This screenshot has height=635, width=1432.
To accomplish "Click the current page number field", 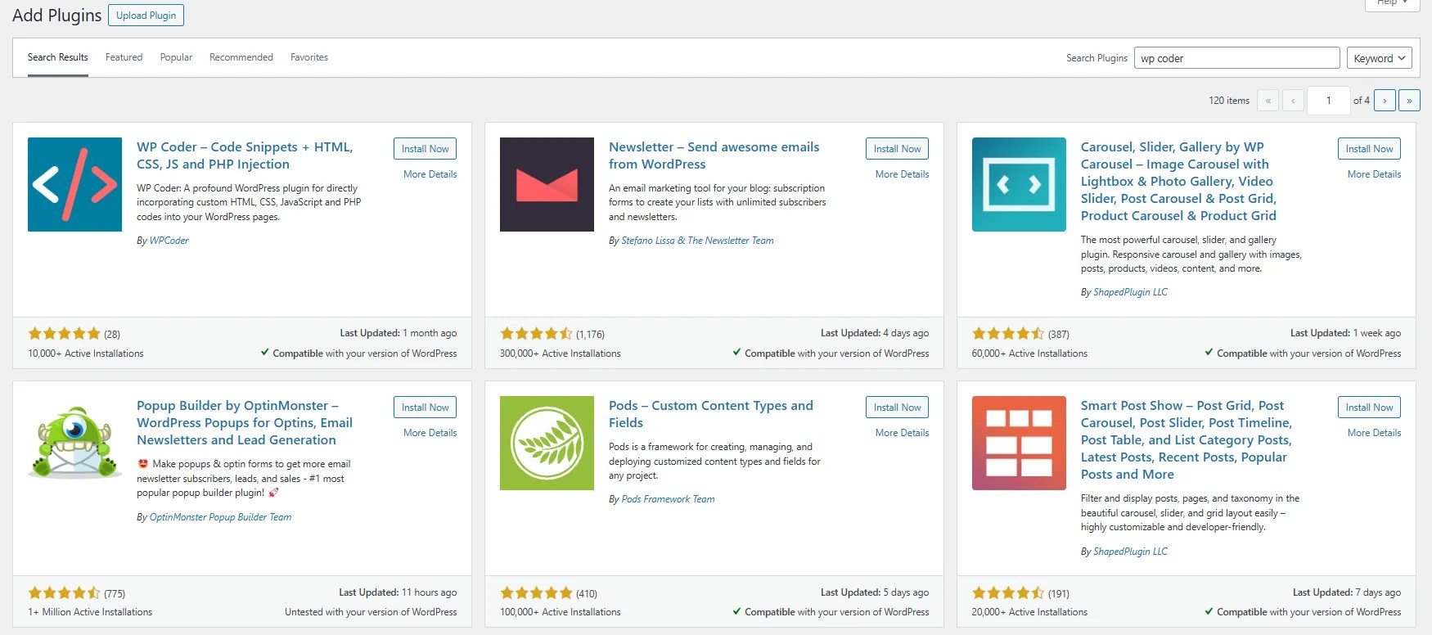I will click(1328, 101).
